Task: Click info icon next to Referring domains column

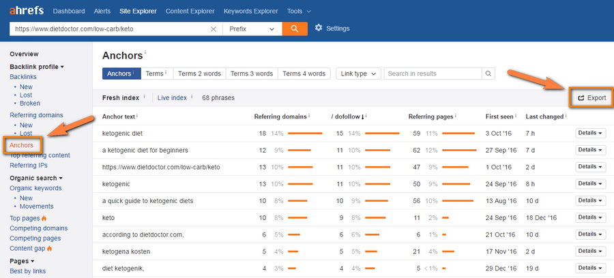Action: point(309,116)
